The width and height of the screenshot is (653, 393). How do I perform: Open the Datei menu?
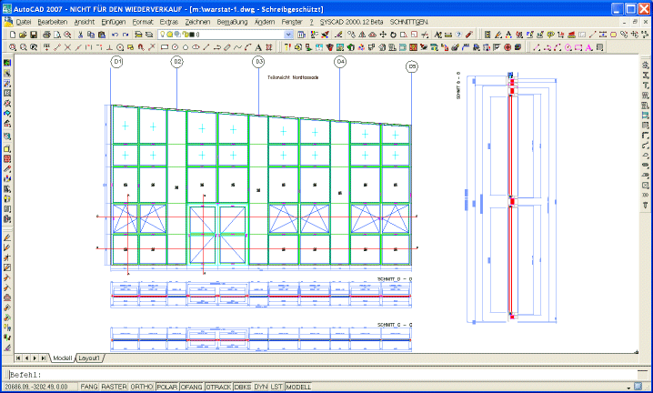[x=24, y=22]
